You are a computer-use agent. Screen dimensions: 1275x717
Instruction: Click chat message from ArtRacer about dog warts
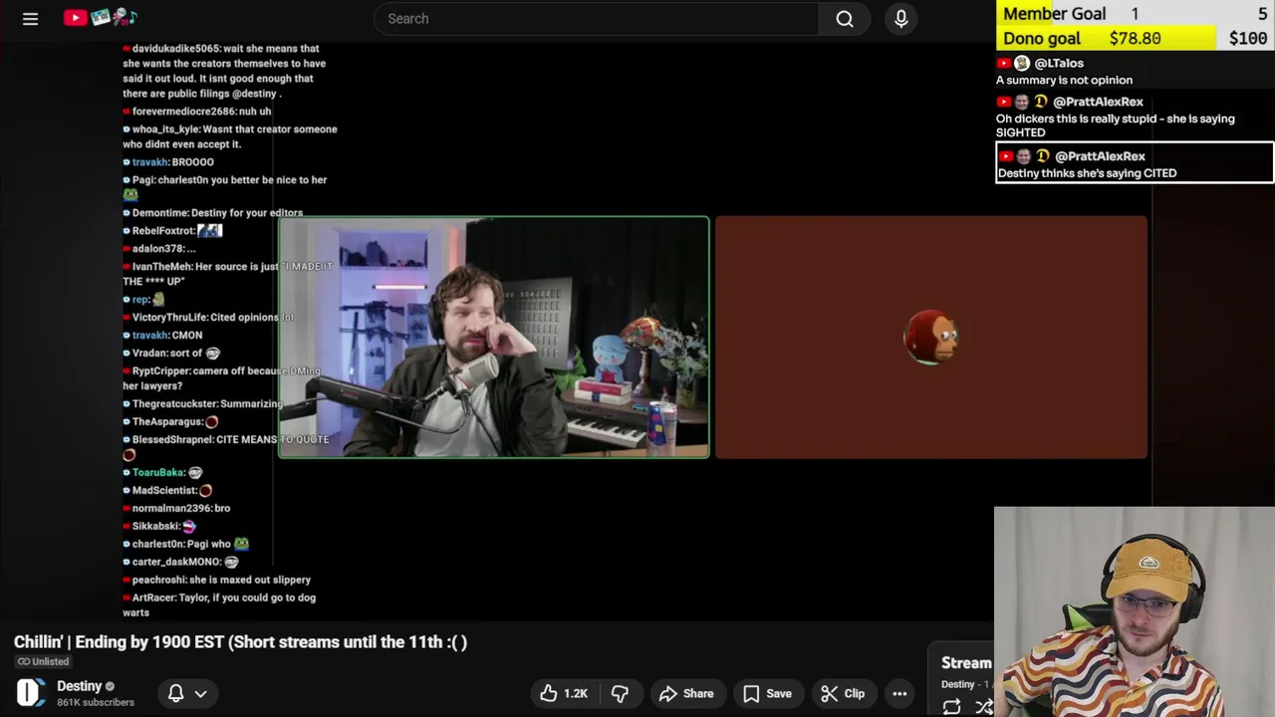point(219,604)
